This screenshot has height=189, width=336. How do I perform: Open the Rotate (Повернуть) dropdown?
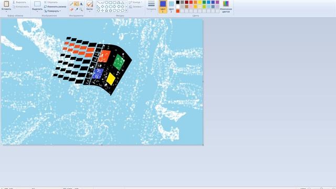pos(52,11)
